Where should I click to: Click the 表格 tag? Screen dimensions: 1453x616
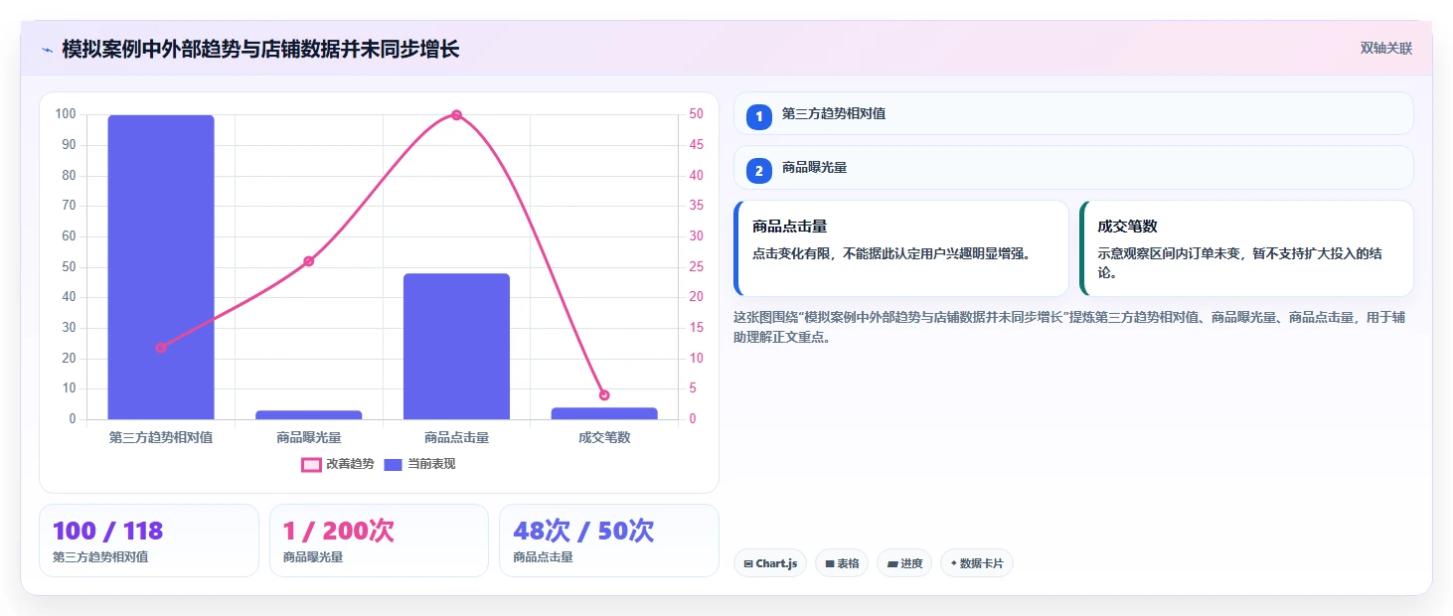click(842, 563)
